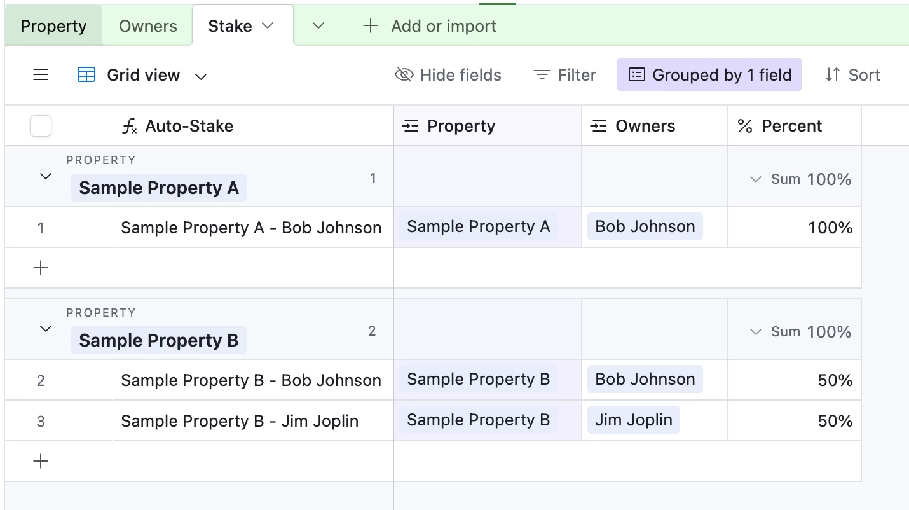The height and width of the screenshot is (510, 909).
Task: Click the percent icon in Percent header
Action: [x=745, y=127]
